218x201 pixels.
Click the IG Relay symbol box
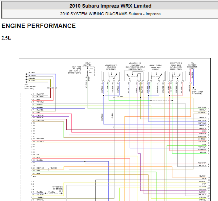pos(156,76)
